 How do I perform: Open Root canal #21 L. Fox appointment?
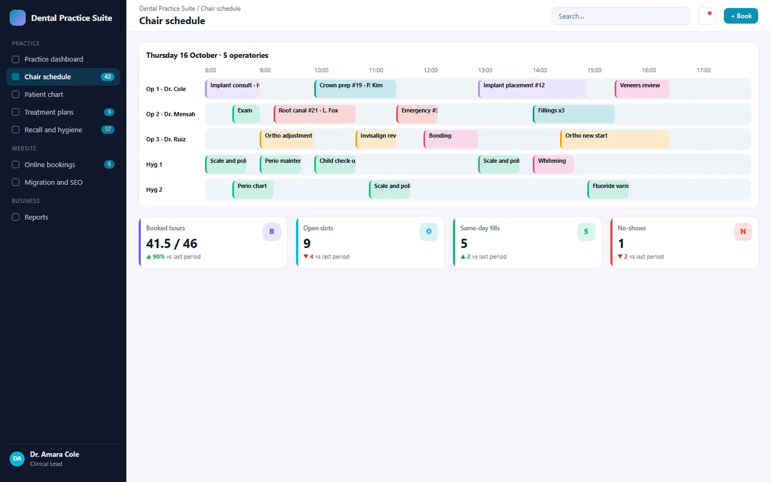pos(314,114)
